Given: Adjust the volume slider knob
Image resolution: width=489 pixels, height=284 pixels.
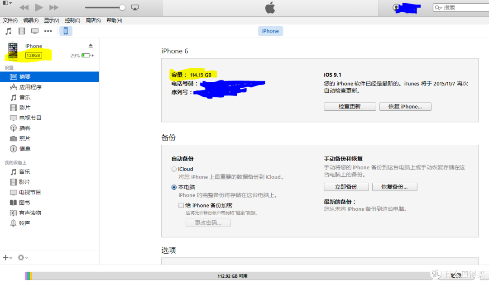Looking at the screenshot, I should [122, 8].
